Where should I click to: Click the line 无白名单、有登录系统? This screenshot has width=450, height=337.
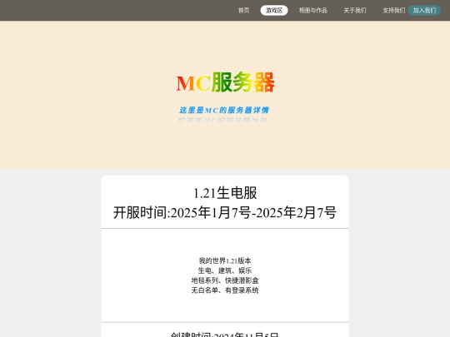(x=225, y=290)
